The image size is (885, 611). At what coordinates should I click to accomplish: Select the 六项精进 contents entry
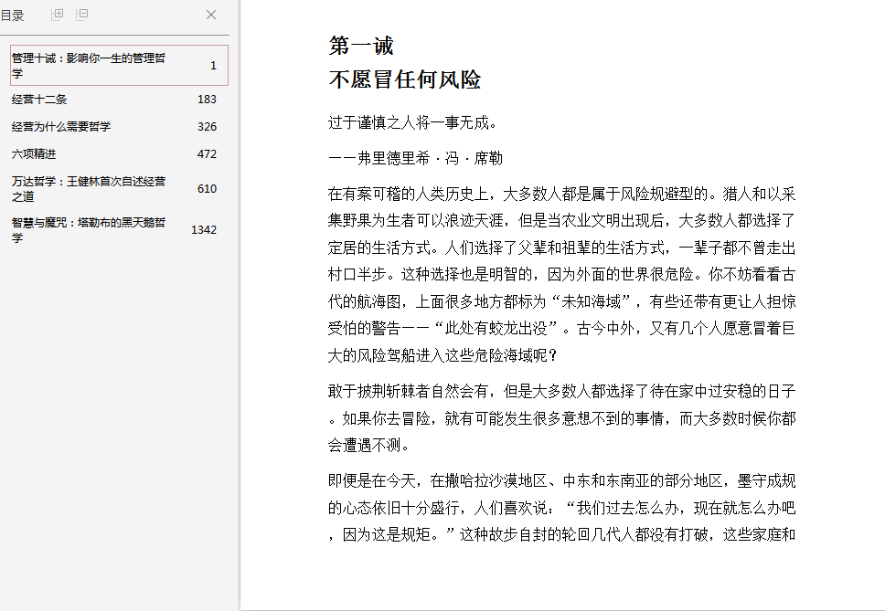[x=33, y=153]
